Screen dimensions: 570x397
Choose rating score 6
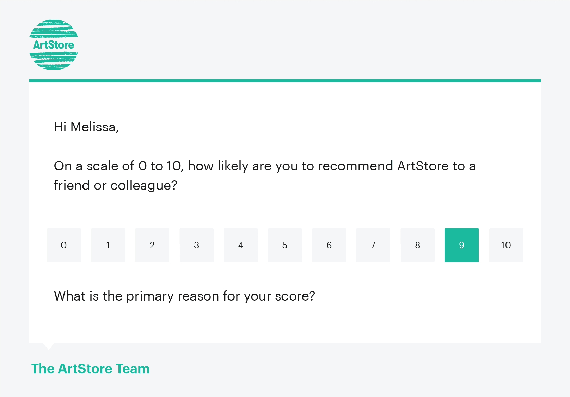tap(329, 245)
